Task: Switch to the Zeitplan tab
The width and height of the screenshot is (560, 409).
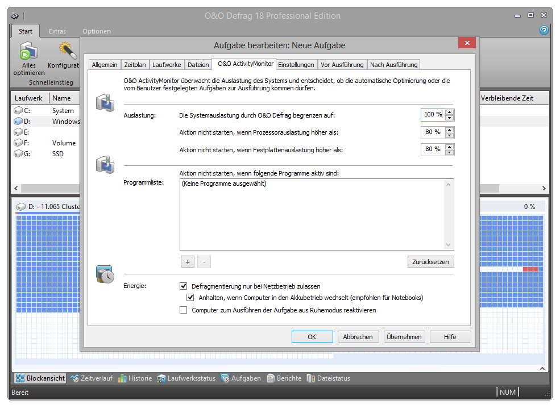Action: pyautogui.click(x=135, y=65)
